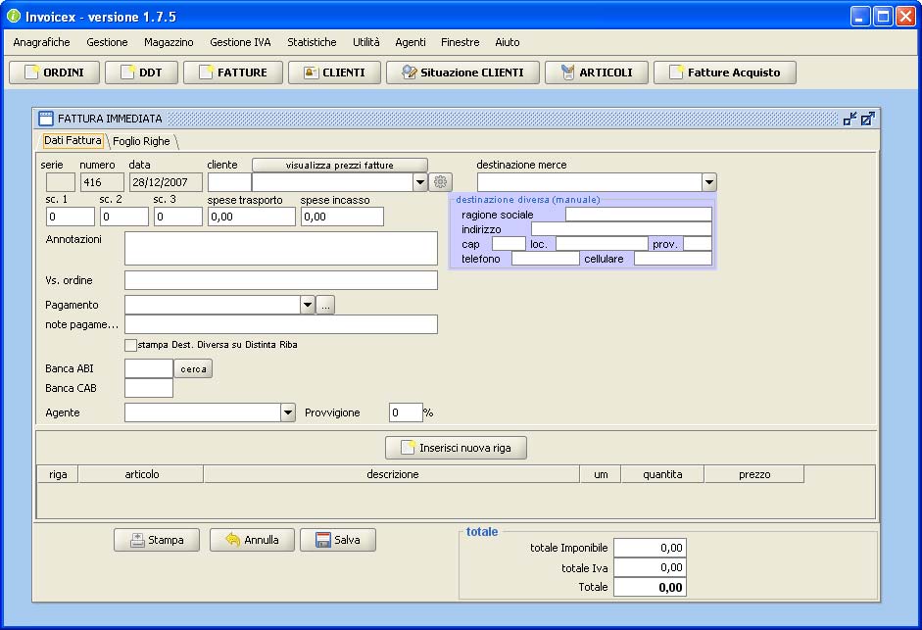Click the note pagamento input field
The height and width of the screenshot is (630, 922).
(281, 324)
